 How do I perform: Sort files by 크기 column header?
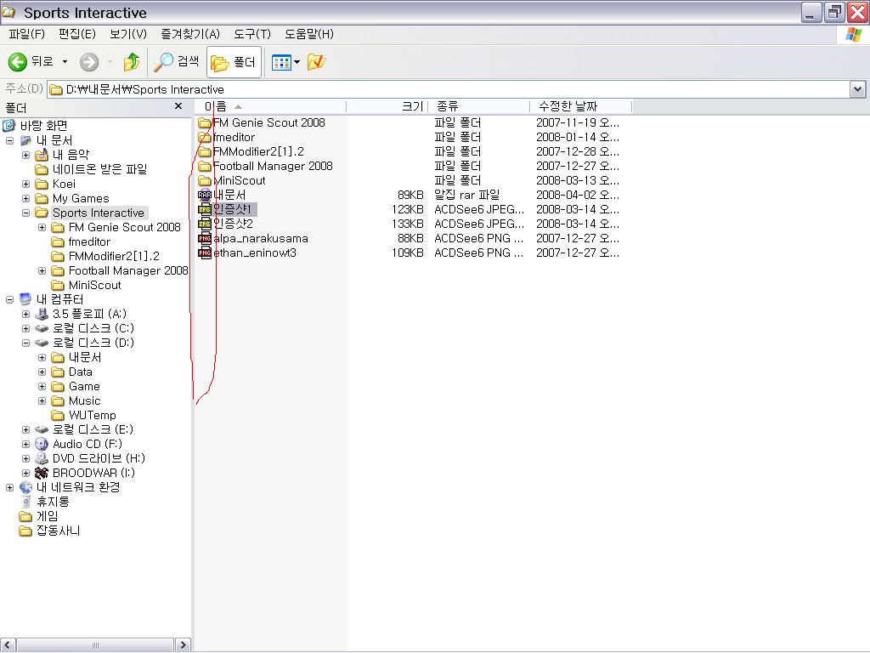click(387, 106)
